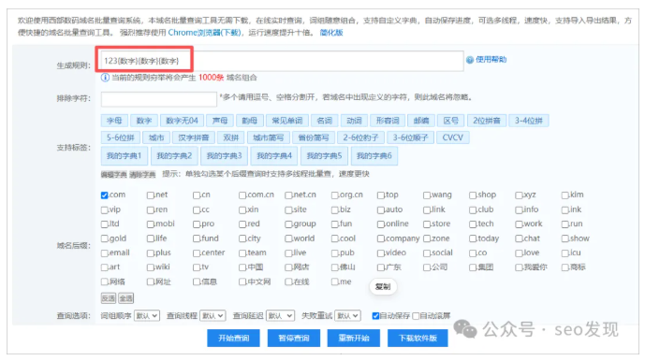The height and width of the screenshot is (361, 645).
Task: Insert the 区号 tag
Action: coord(451,121)
